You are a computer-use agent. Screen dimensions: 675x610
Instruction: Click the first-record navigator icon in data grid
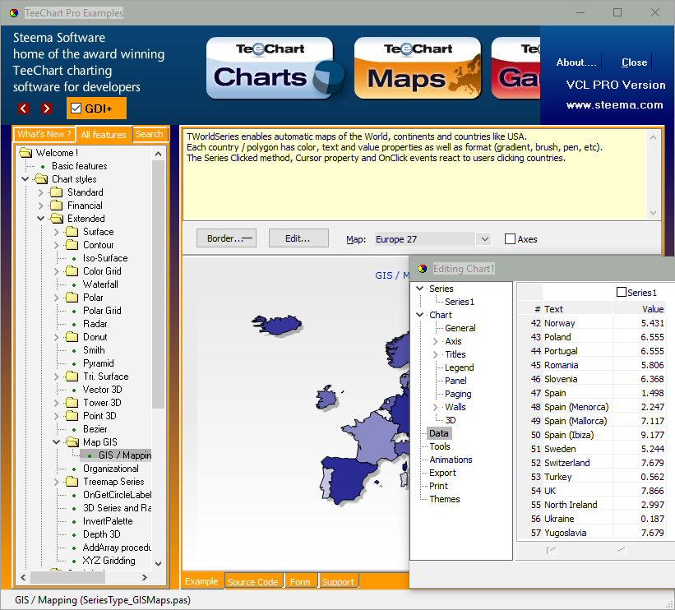pyautogui.click(x=551, y=551)
